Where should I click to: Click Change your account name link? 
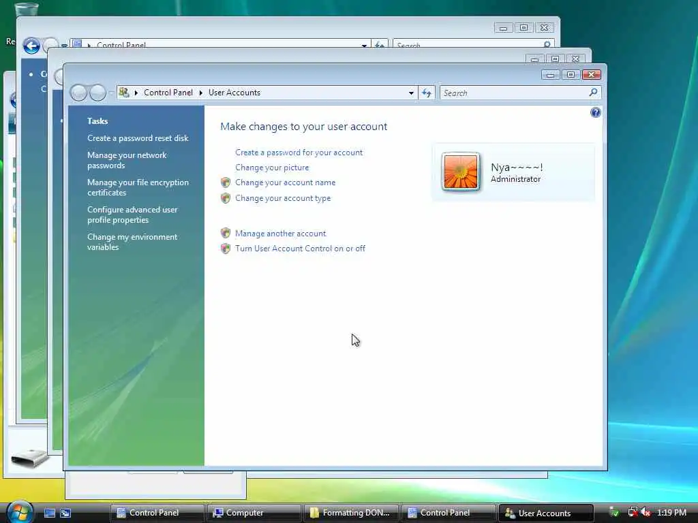286,183
